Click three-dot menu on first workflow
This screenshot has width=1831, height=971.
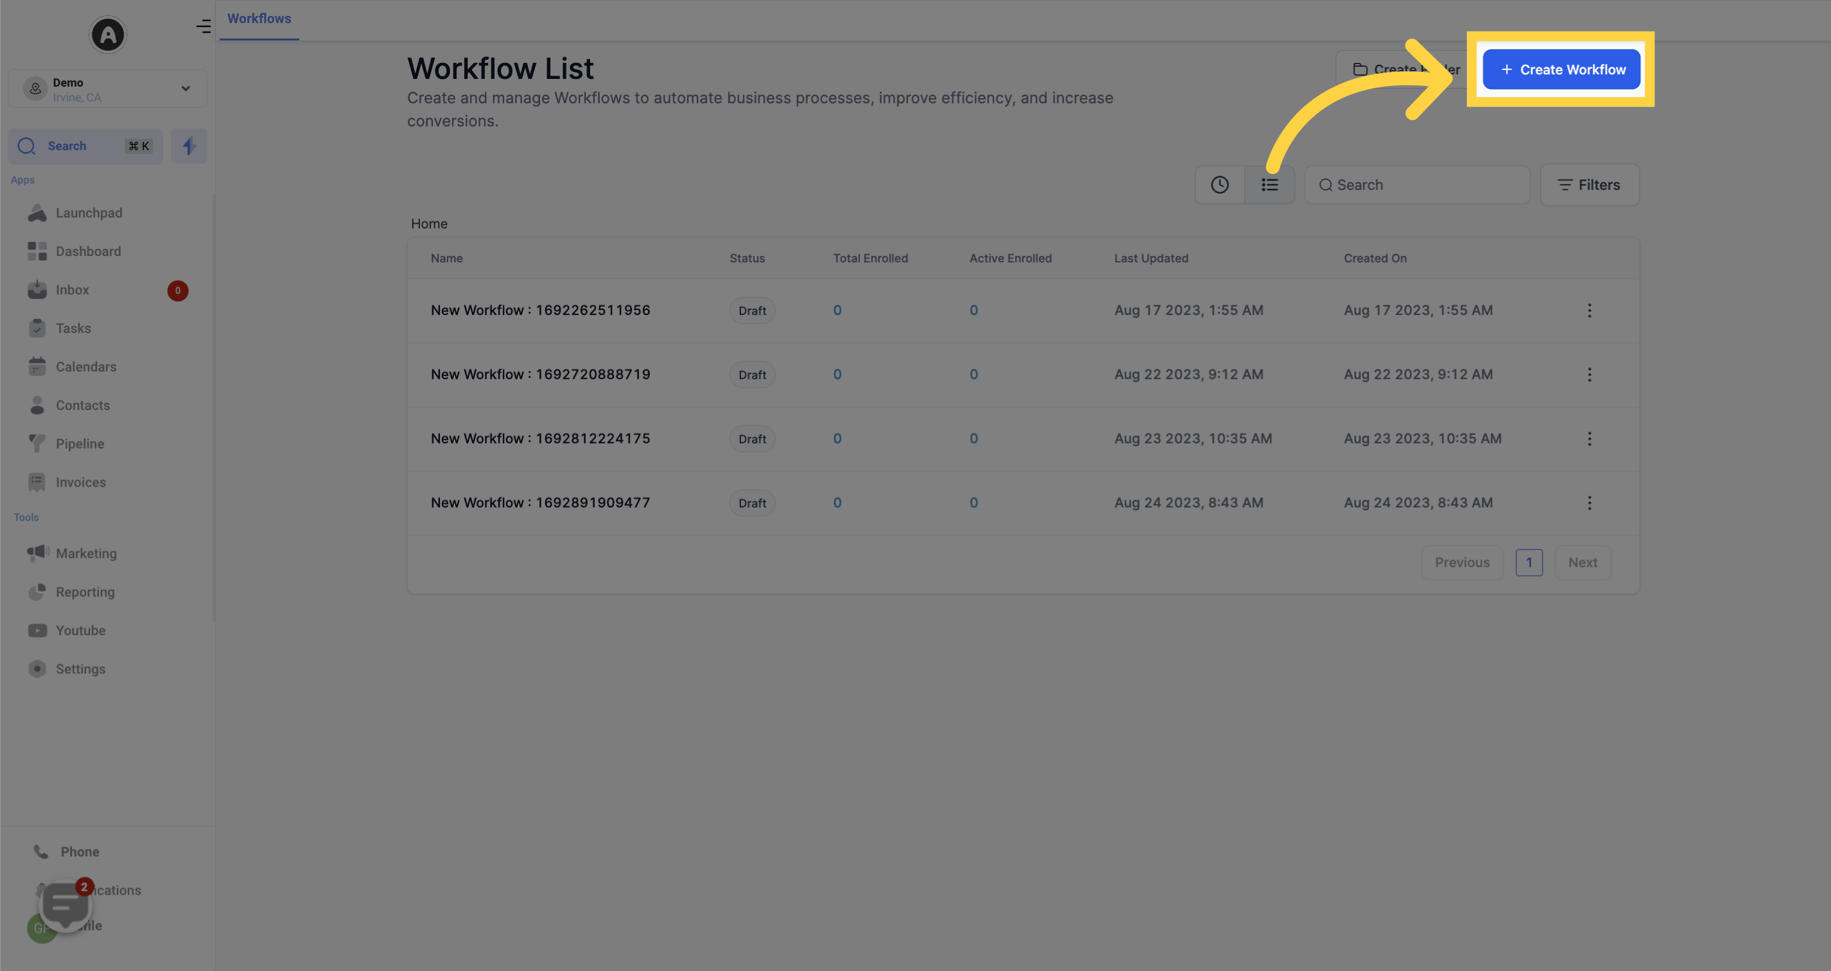tap(1588, 310)
